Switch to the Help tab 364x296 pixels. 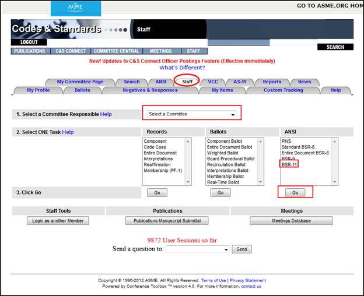(335, 90)
